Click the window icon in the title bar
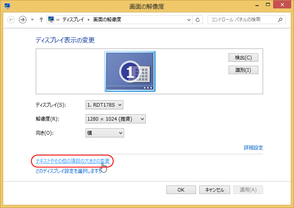 7,6
